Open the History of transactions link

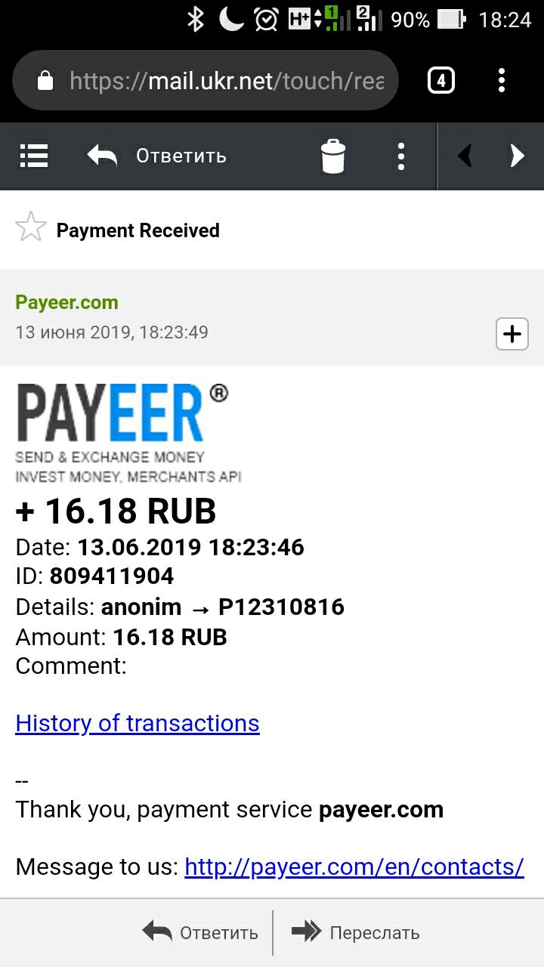pos(138,723)
